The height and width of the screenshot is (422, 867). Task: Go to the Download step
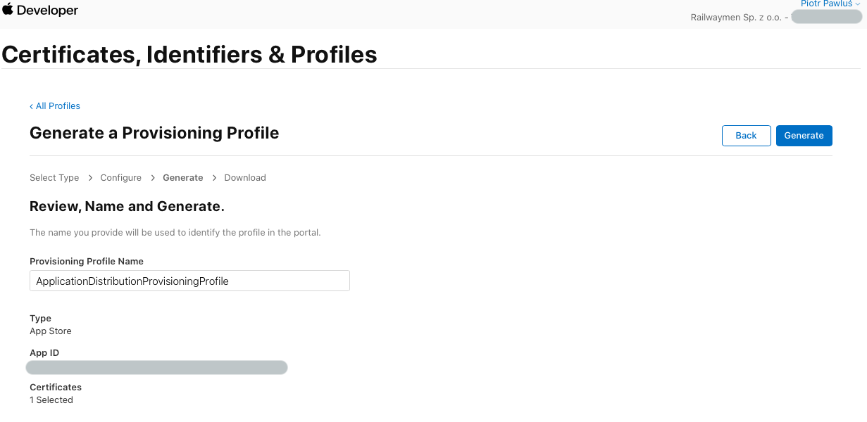[x=245, y=178]
